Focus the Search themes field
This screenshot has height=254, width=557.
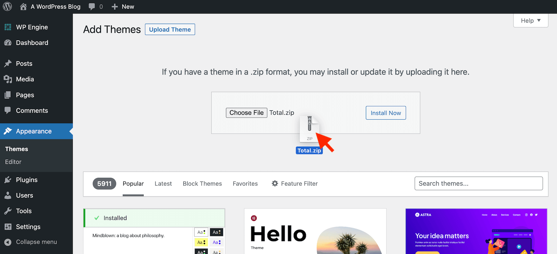(x=479, y=183)
